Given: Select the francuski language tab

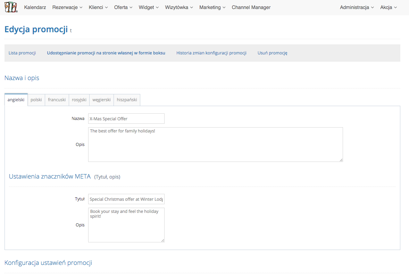Looking at the screenshot, I should [57, 100].
